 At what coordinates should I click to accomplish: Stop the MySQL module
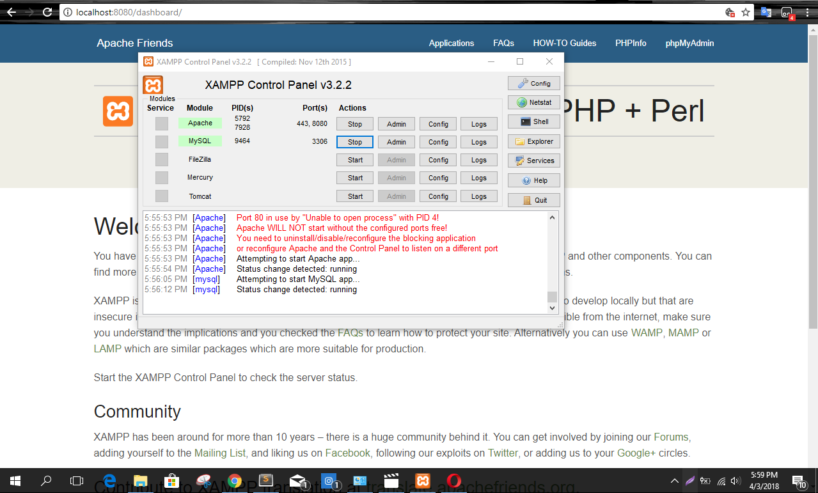(355, 142)
